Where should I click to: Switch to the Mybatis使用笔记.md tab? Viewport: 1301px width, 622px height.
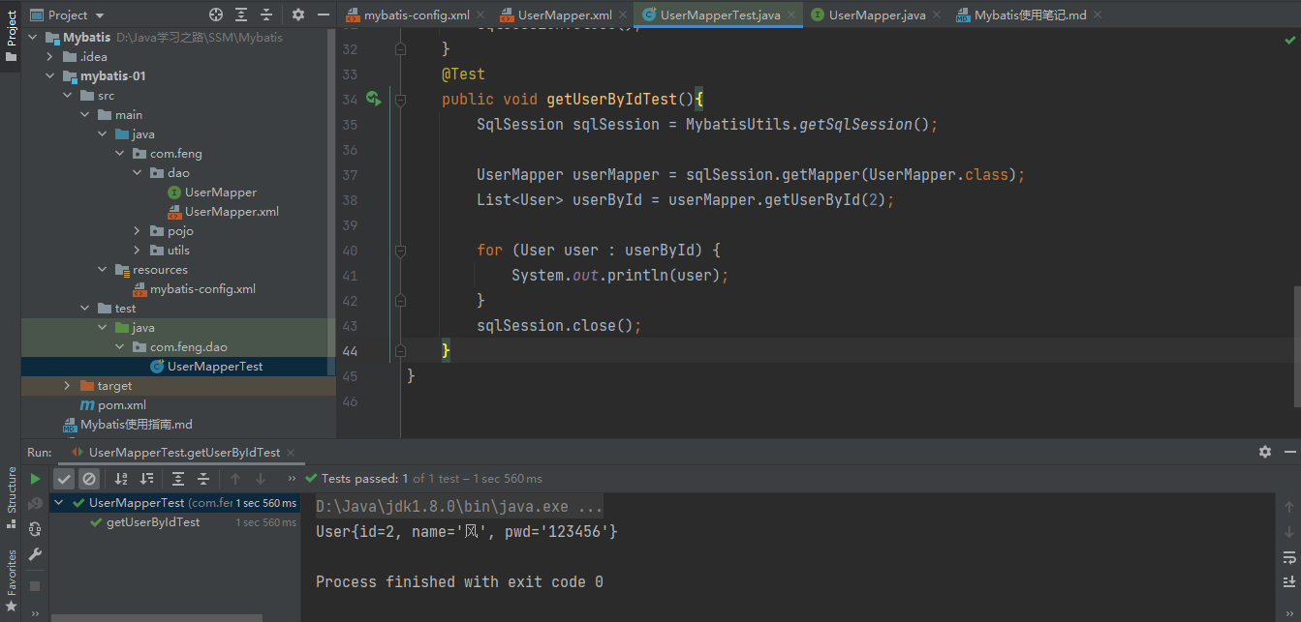[1030, 15]
